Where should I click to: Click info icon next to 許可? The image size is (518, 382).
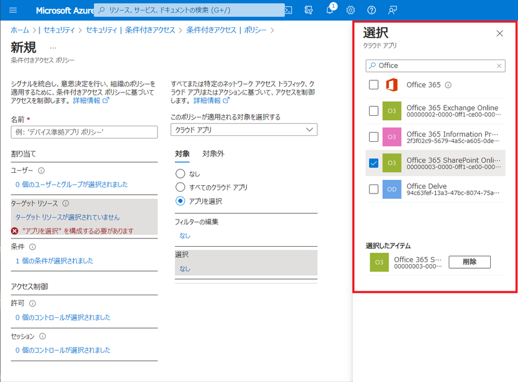coord(32,304)
